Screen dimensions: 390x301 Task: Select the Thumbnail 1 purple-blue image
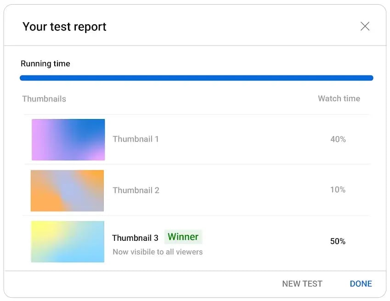tap(68, 140)
